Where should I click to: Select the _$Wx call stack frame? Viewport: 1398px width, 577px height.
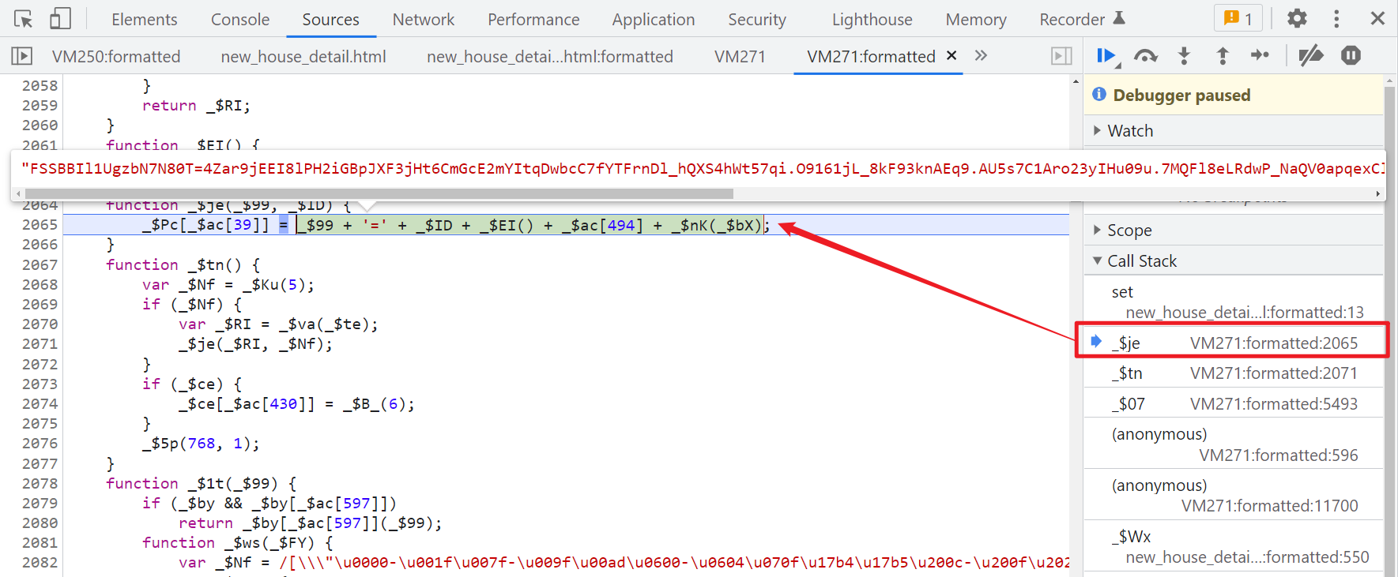(x=1234, y=546)
